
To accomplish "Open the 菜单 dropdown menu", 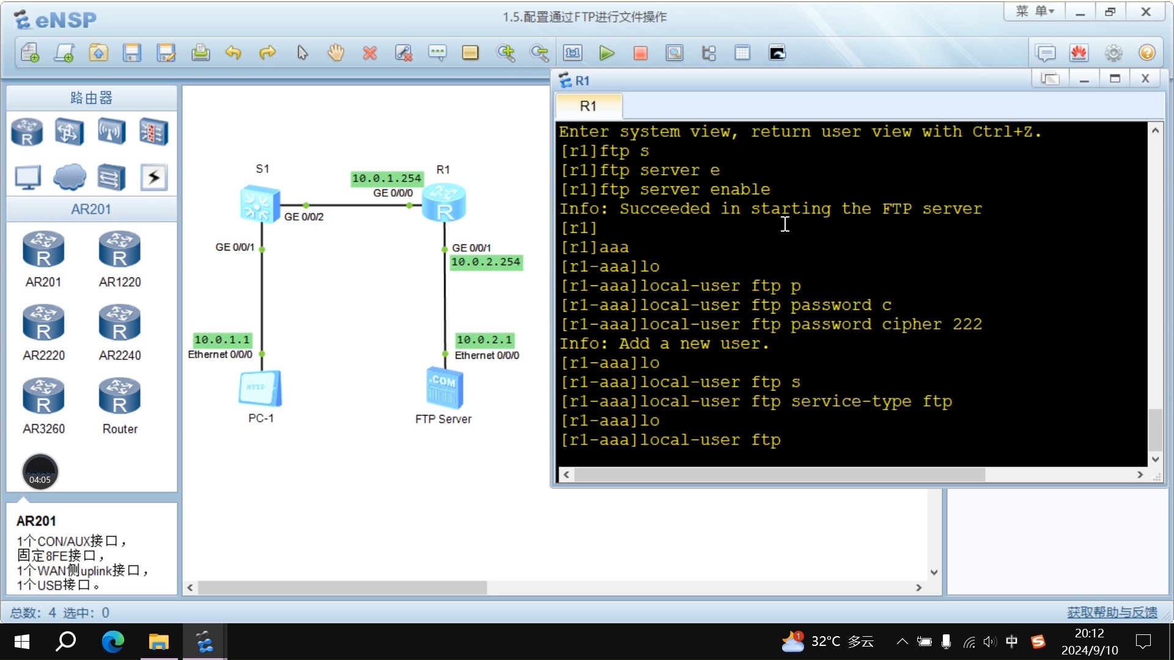I will coord(1035,12).
